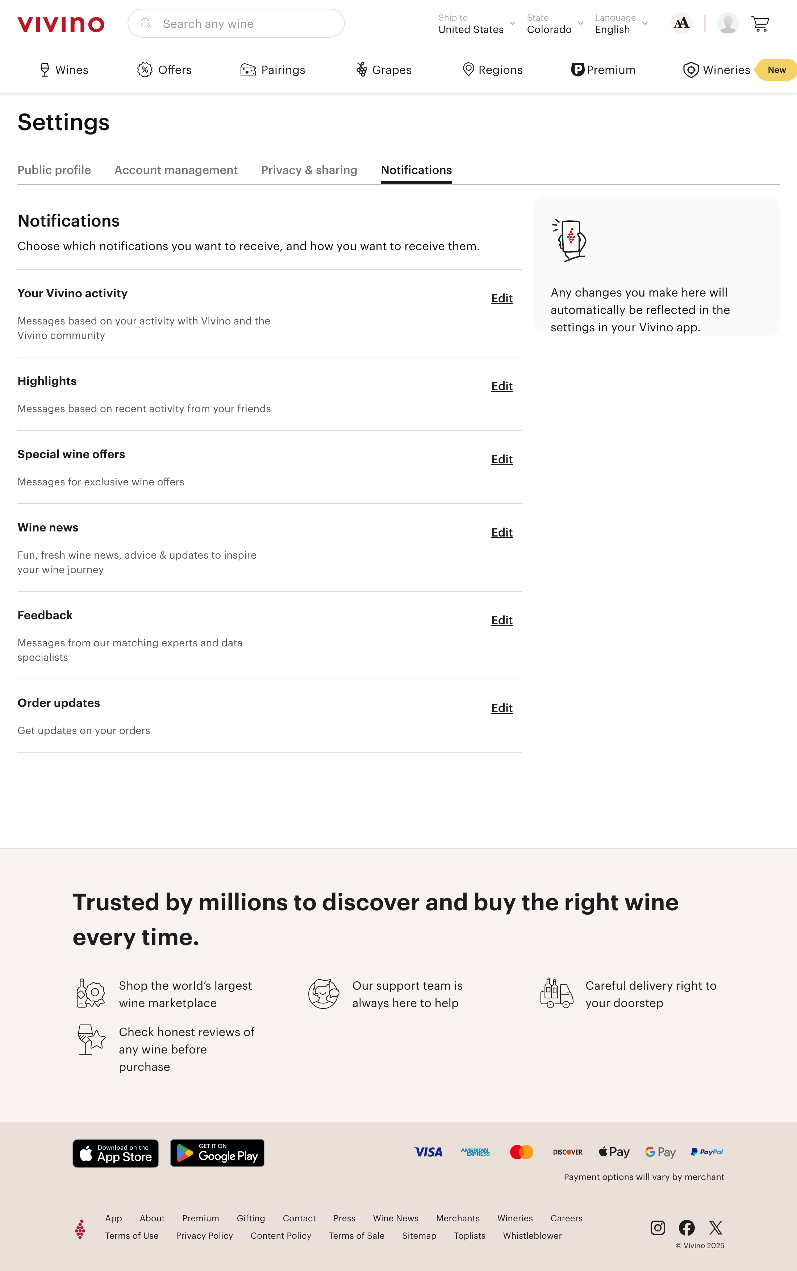Open Vivino's Instagram via footer icon
The height and width of the screenshot is (1271, 797).
tap(657, 1228)
